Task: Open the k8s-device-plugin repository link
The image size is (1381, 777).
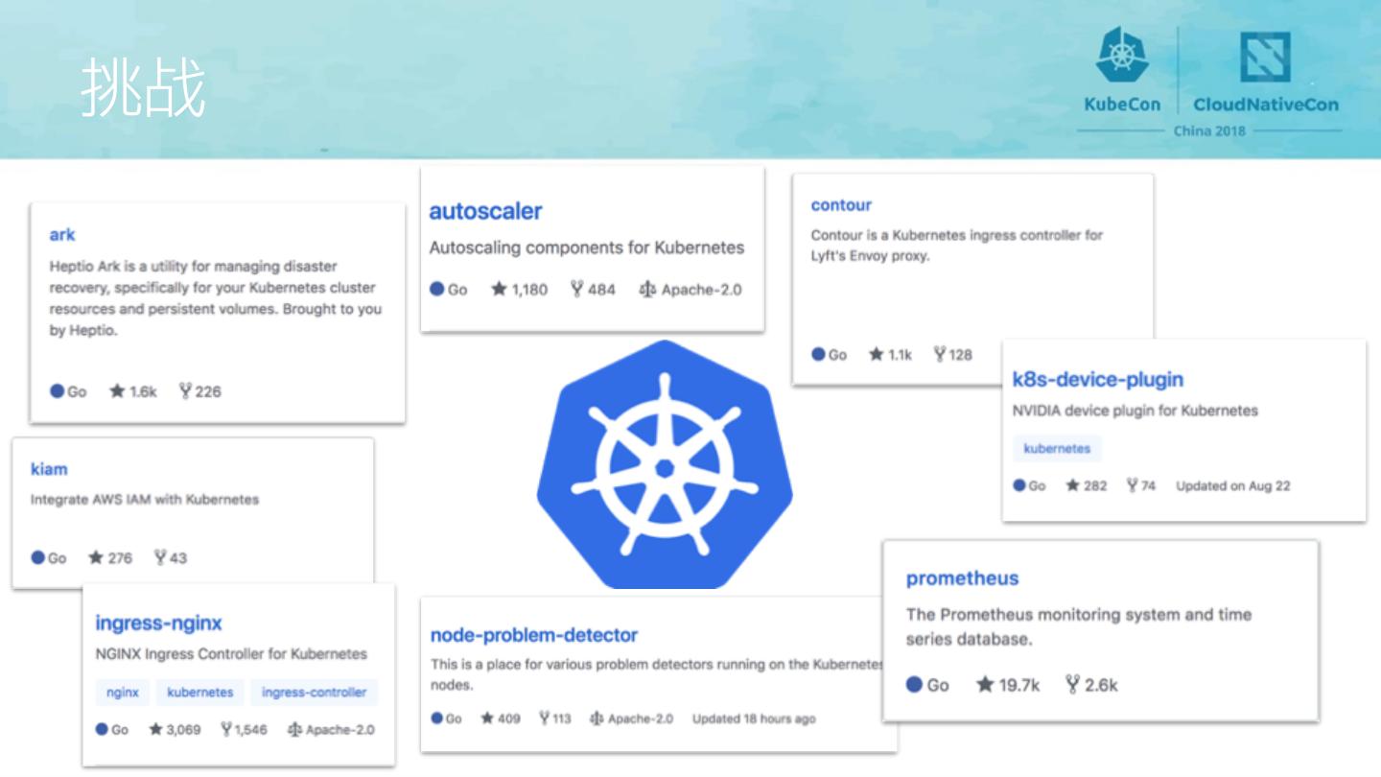Action: 1098,380
